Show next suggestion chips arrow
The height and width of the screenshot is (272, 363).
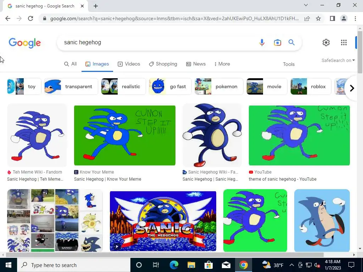352,88
